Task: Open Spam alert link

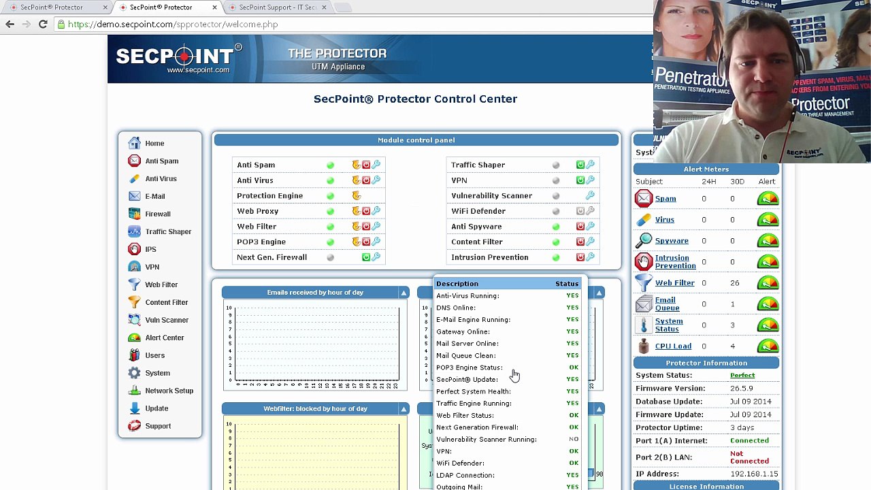Action: click(665, 199)
